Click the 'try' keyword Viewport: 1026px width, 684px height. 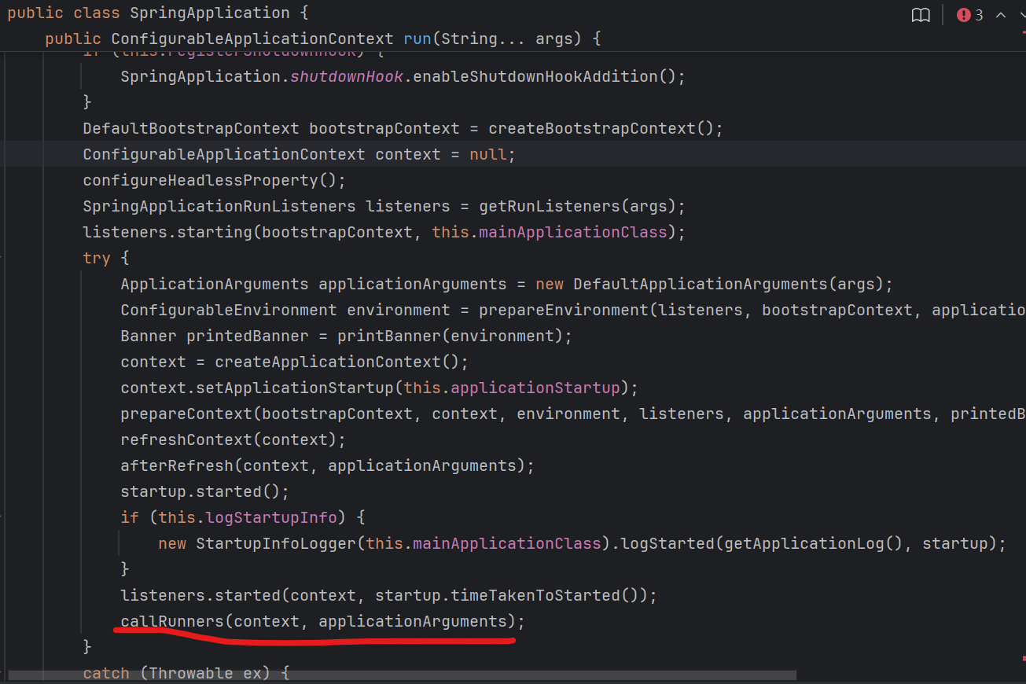[x=97, y=258]
